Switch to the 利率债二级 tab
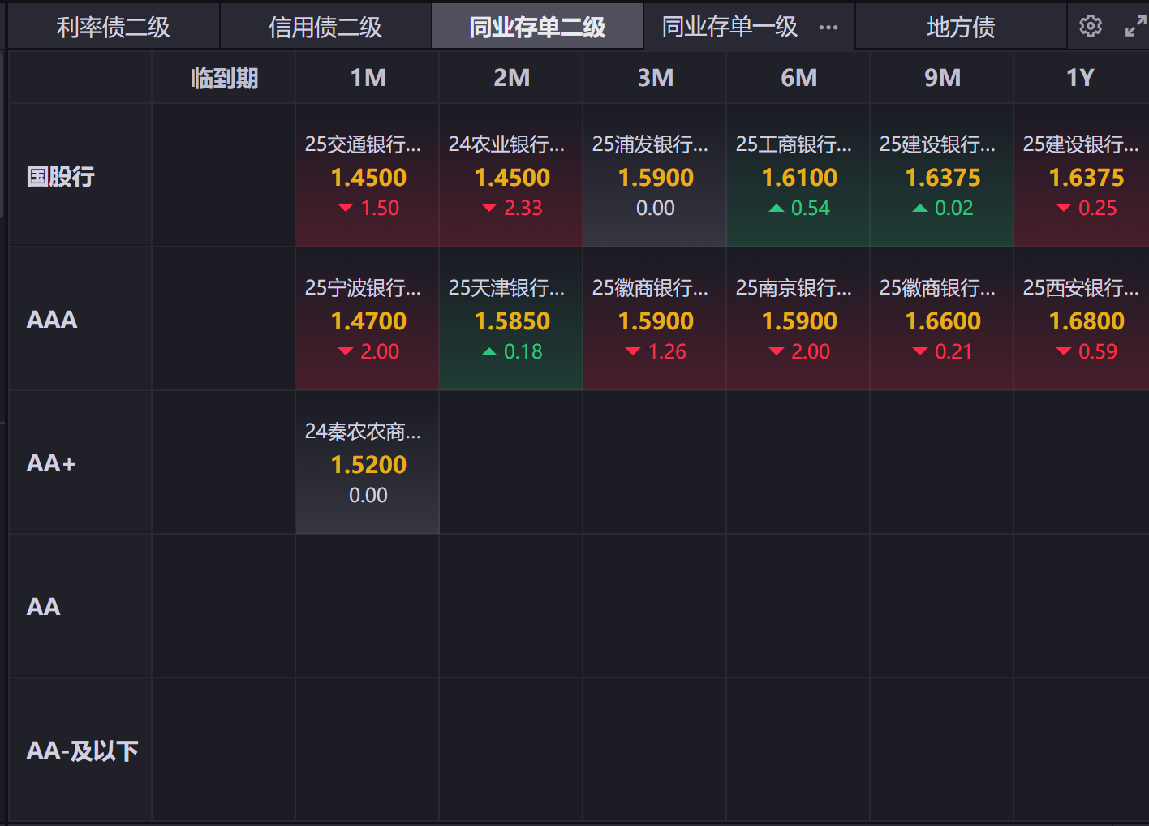This screenshot has height=826, width=1149. click(114, 27)
